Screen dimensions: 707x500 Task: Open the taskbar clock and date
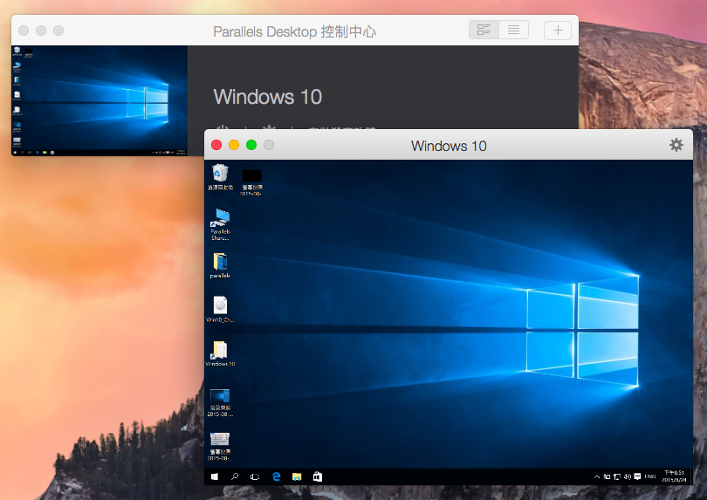pos(674,476)
